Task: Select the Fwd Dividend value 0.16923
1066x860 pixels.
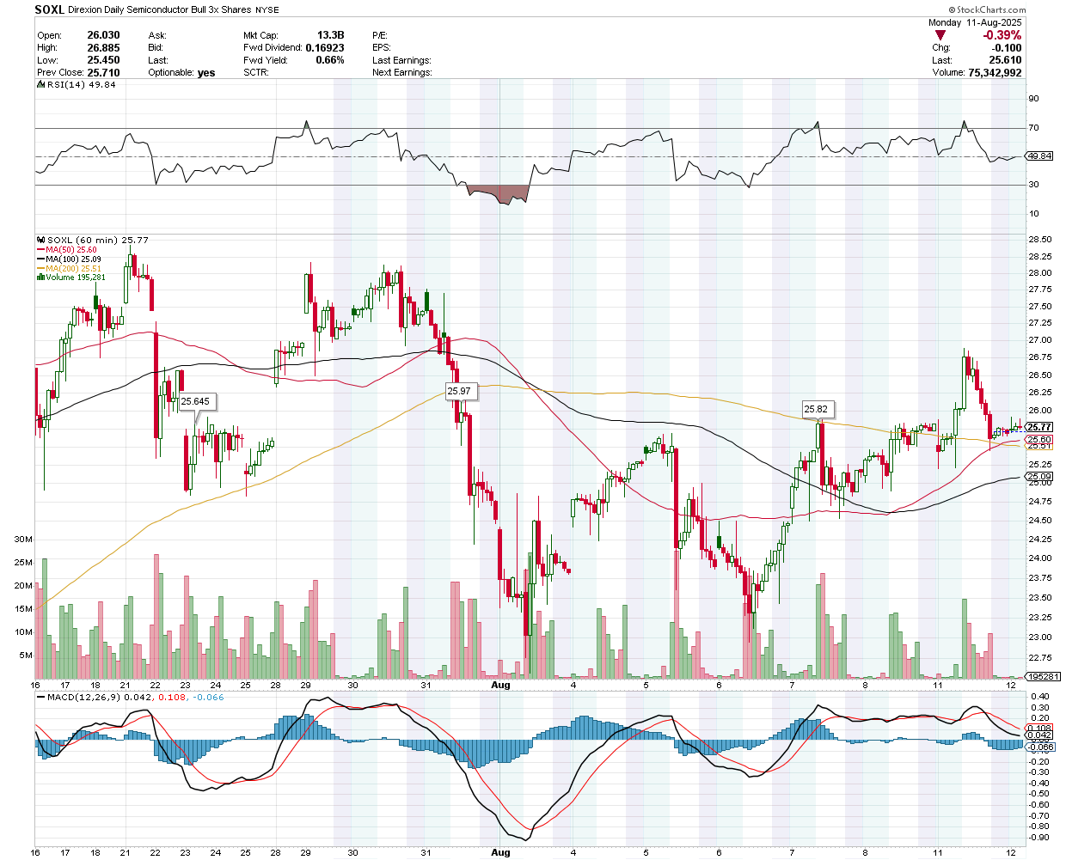Action: point(325,48)
